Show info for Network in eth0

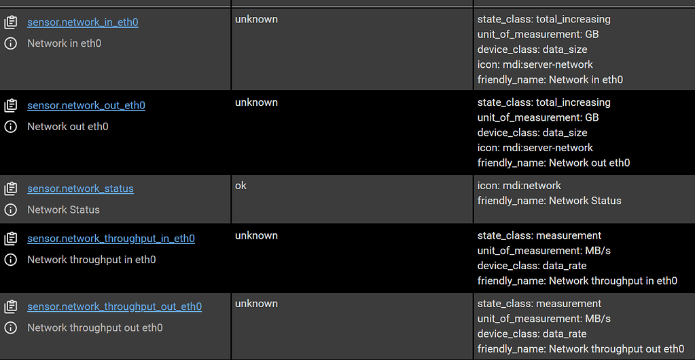pyautogui.click(x=11, y=43)
